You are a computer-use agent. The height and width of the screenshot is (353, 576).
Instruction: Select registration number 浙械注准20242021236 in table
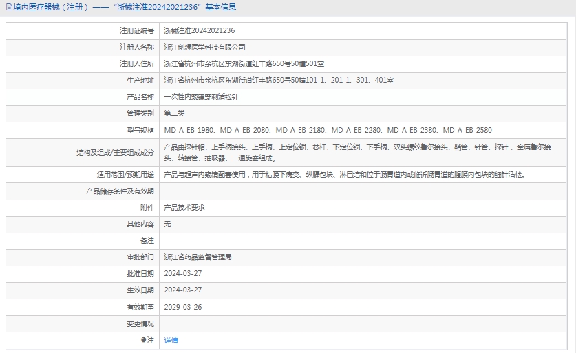(x=200, y=31)
